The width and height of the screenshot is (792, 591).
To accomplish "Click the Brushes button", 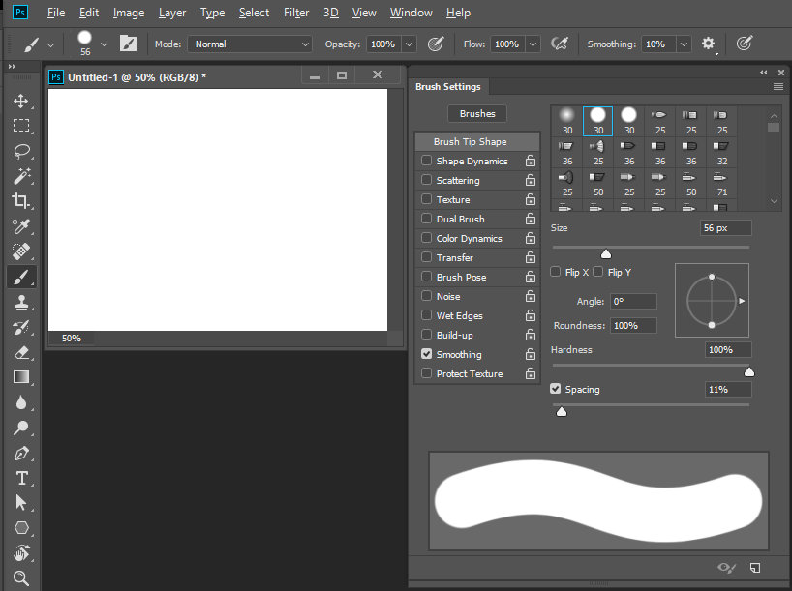I will point(477,113).
